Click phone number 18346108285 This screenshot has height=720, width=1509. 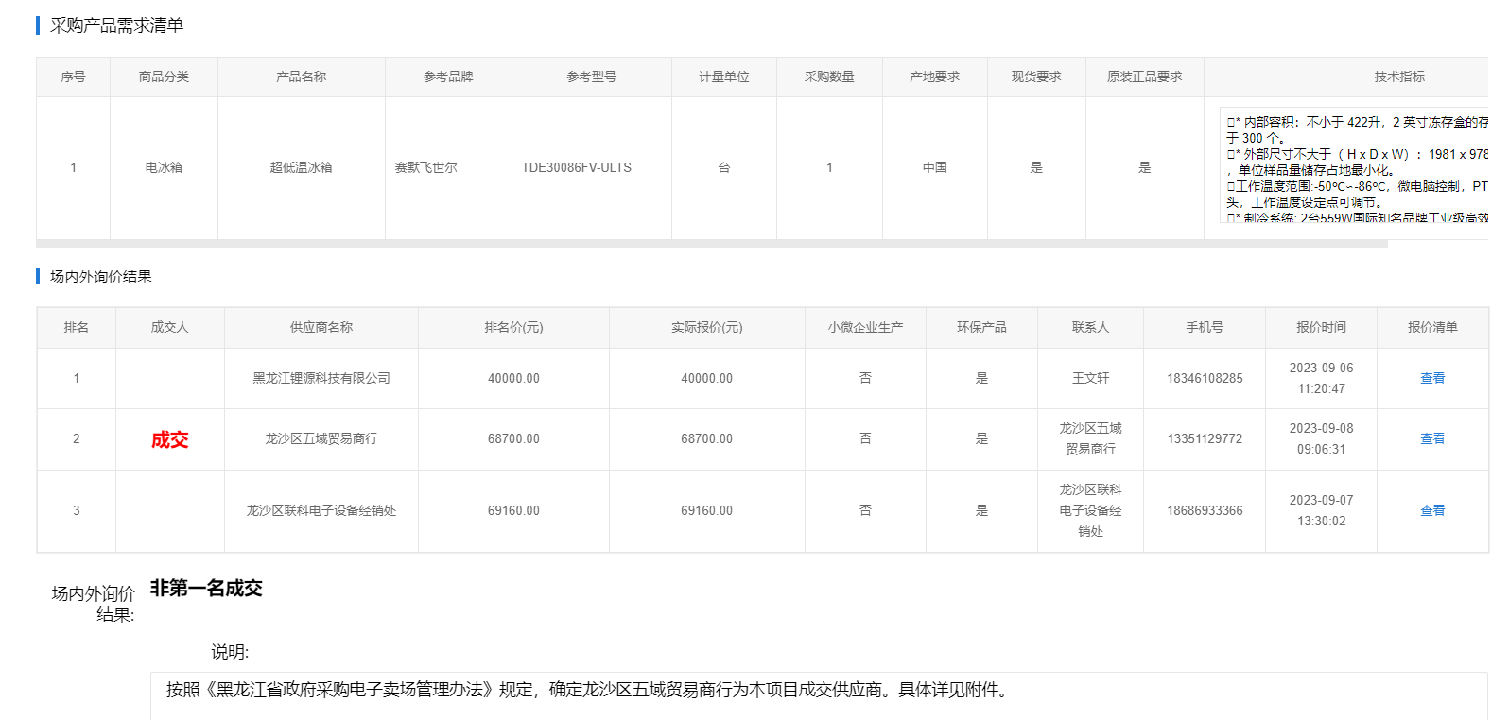click(x=1204, y=378)
